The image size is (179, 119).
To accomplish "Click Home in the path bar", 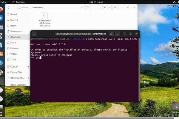I will click(x=24, y=7).
